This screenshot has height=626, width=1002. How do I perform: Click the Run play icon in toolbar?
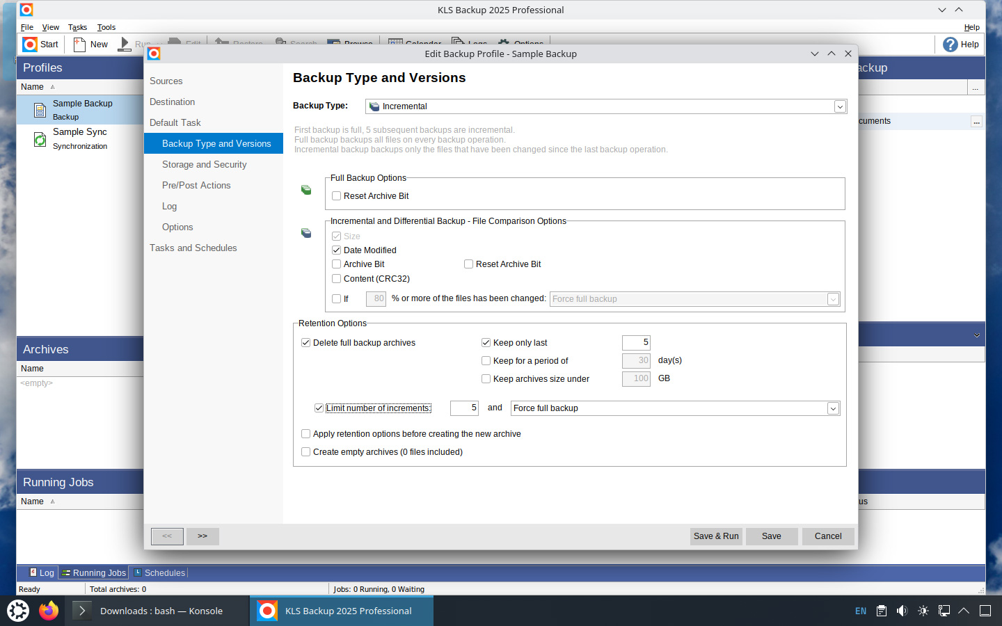click(124, 45)
